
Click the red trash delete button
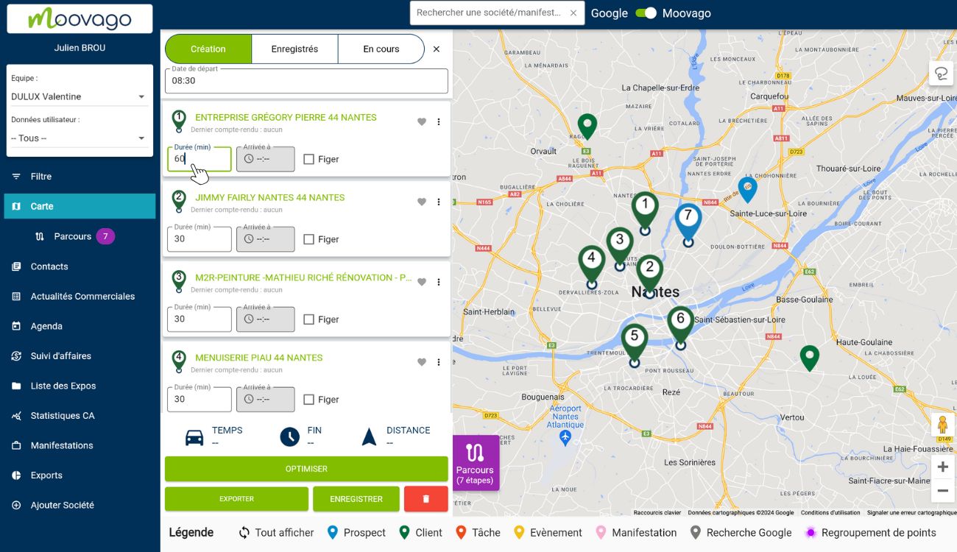[425, 499]
